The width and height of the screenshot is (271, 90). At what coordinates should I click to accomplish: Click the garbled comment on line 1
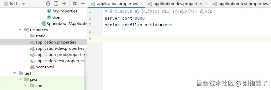[158, 11]
